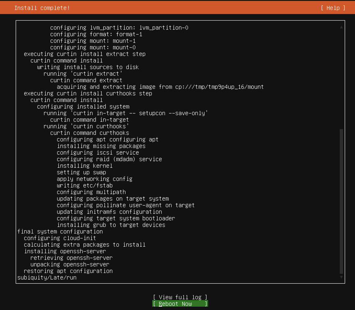Image resolution: width=355 pixels, height=310 pixels.
Task: Click 'writing install sources to disk' line
Action: [88, 67]
